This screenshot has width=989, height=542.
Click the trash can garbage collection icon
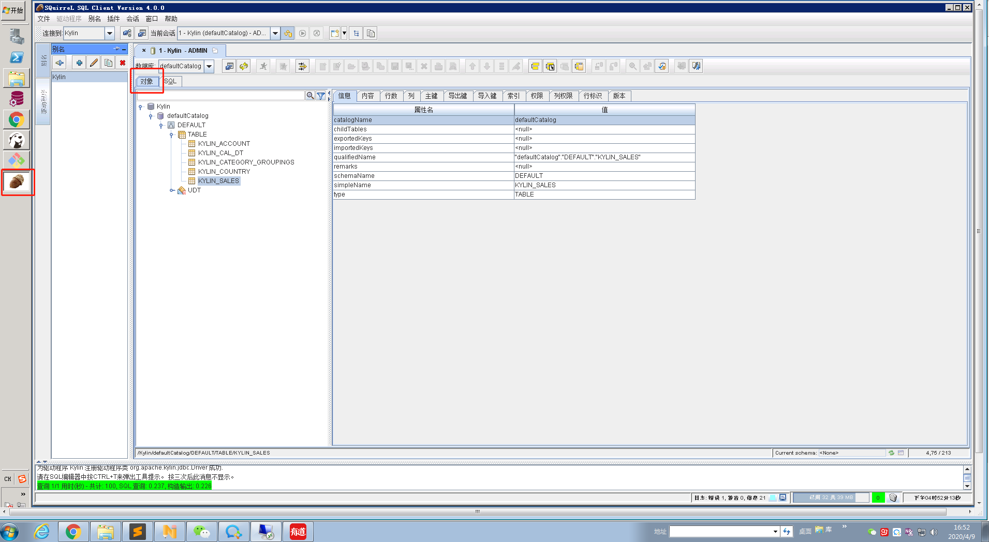(893, 498)
